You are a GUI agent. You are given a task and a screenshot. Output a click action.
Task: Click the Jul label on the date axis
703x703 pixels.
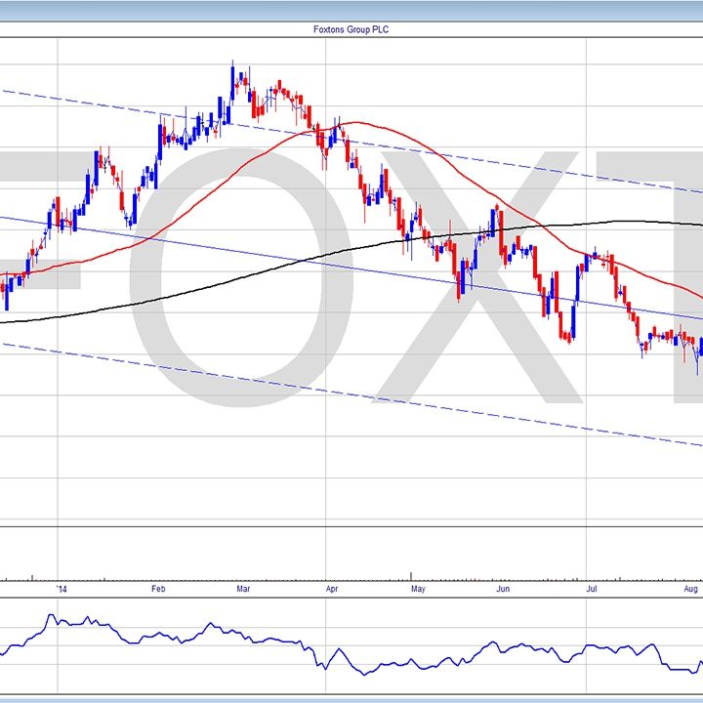coord(591,589)
